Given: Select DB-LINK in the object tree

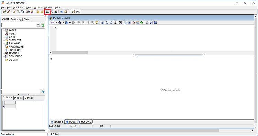Looking at the screenshot, I should point(13,60).
